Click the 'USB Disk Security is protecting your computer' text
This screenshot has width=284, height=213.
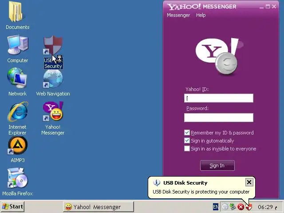click(201, 192)
